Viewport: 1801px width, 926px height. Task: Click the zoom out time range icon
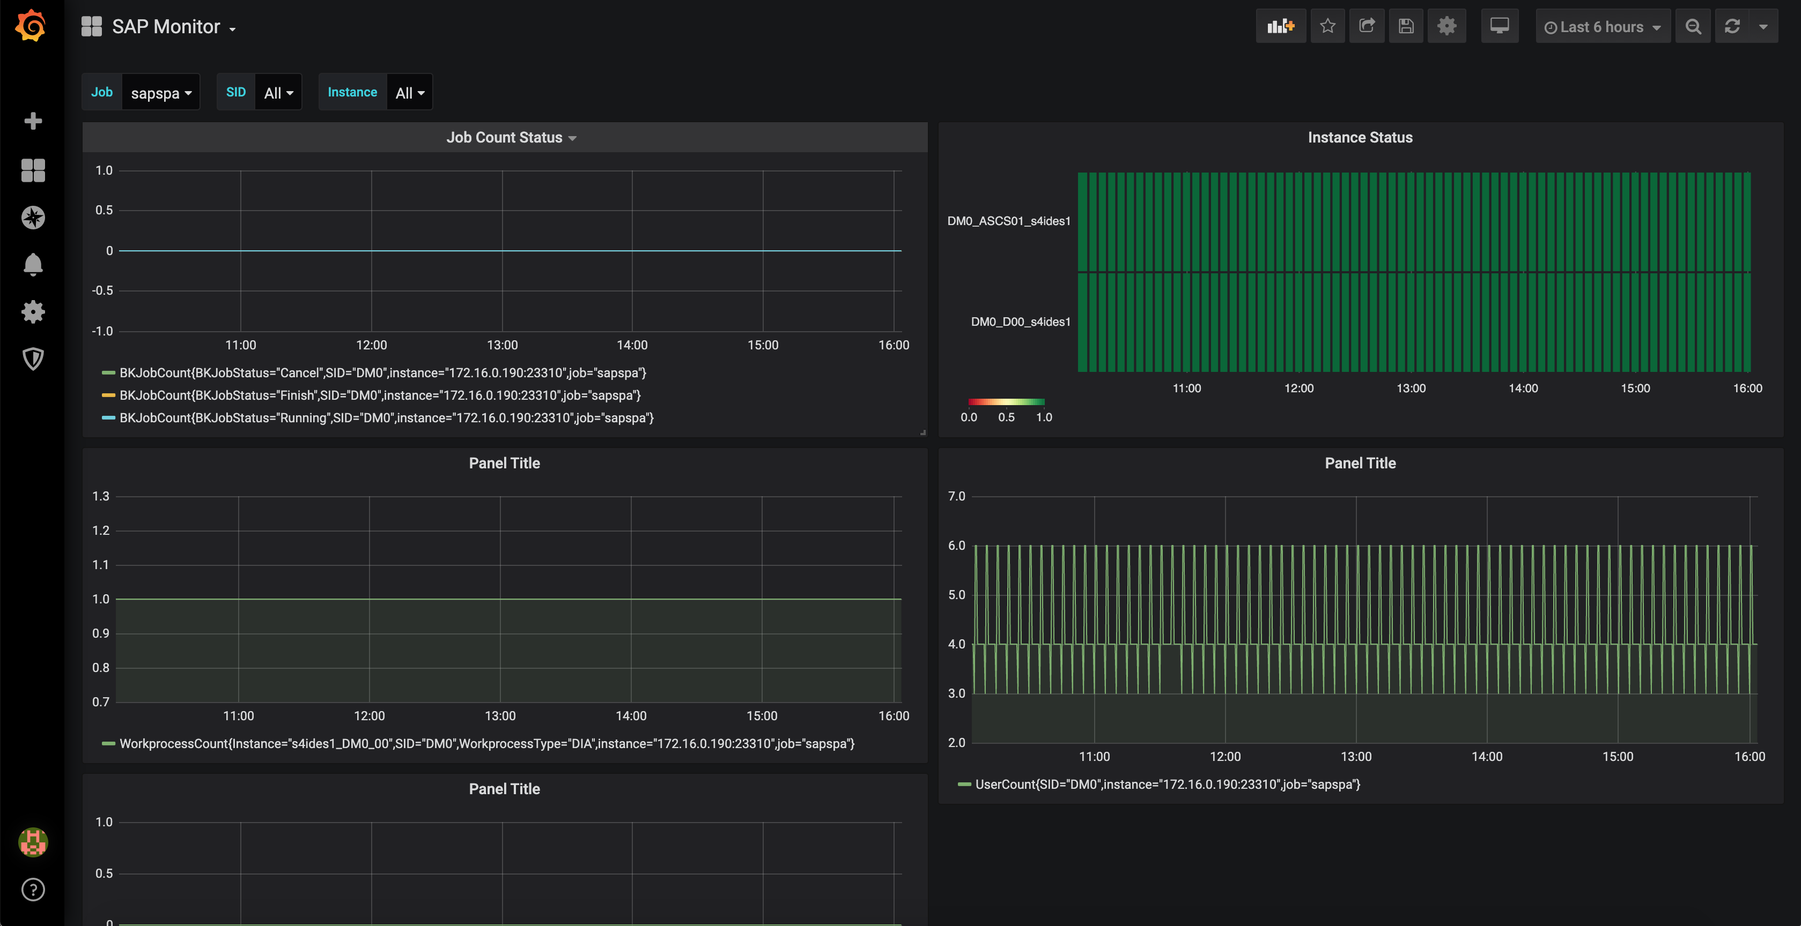point(1693,27)
